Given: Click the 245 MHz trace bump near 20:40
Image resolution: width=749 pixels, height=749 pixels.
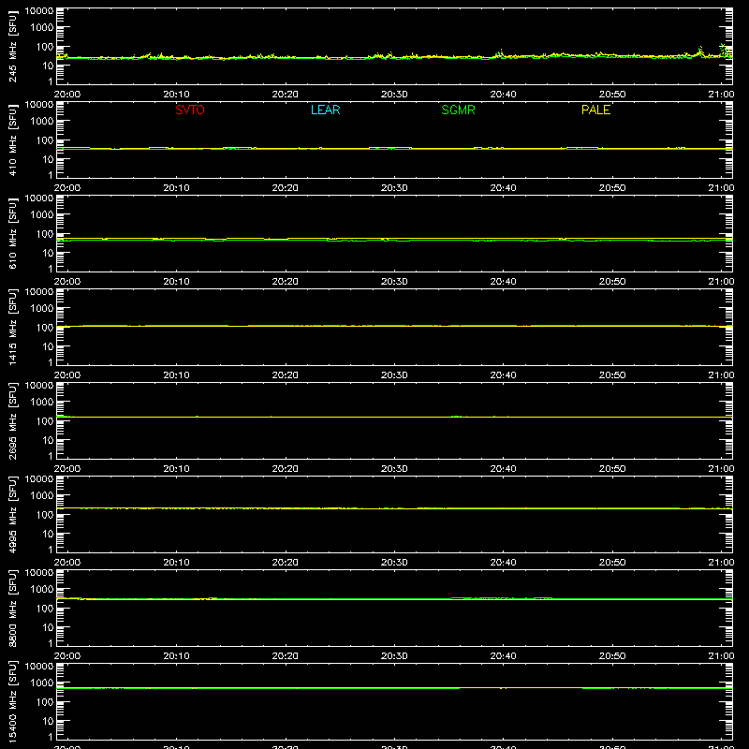Looking at the screenshot, I should tap(501, 53).
